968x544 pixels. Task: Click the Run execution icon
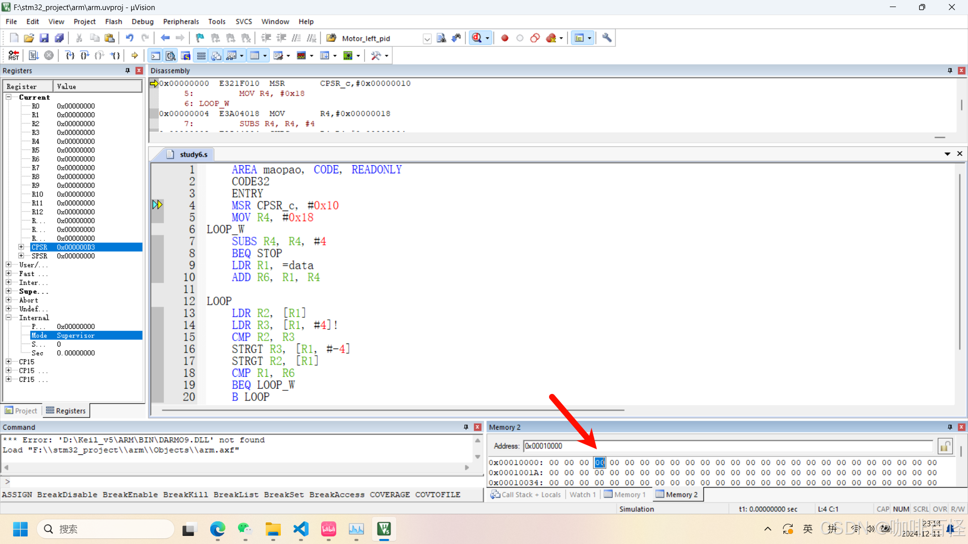33,55
